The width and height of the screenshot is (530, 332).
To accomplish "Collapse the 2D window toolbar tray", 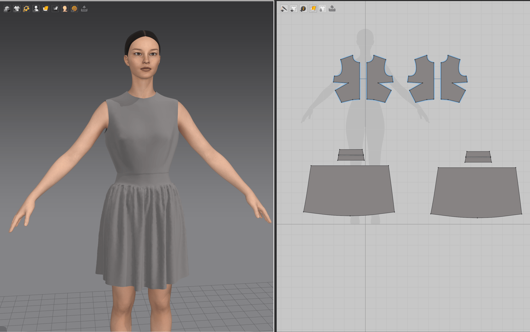I will [x=332, y=9].
